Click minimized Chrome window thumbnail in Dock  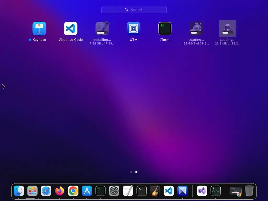tap(236, 191)
